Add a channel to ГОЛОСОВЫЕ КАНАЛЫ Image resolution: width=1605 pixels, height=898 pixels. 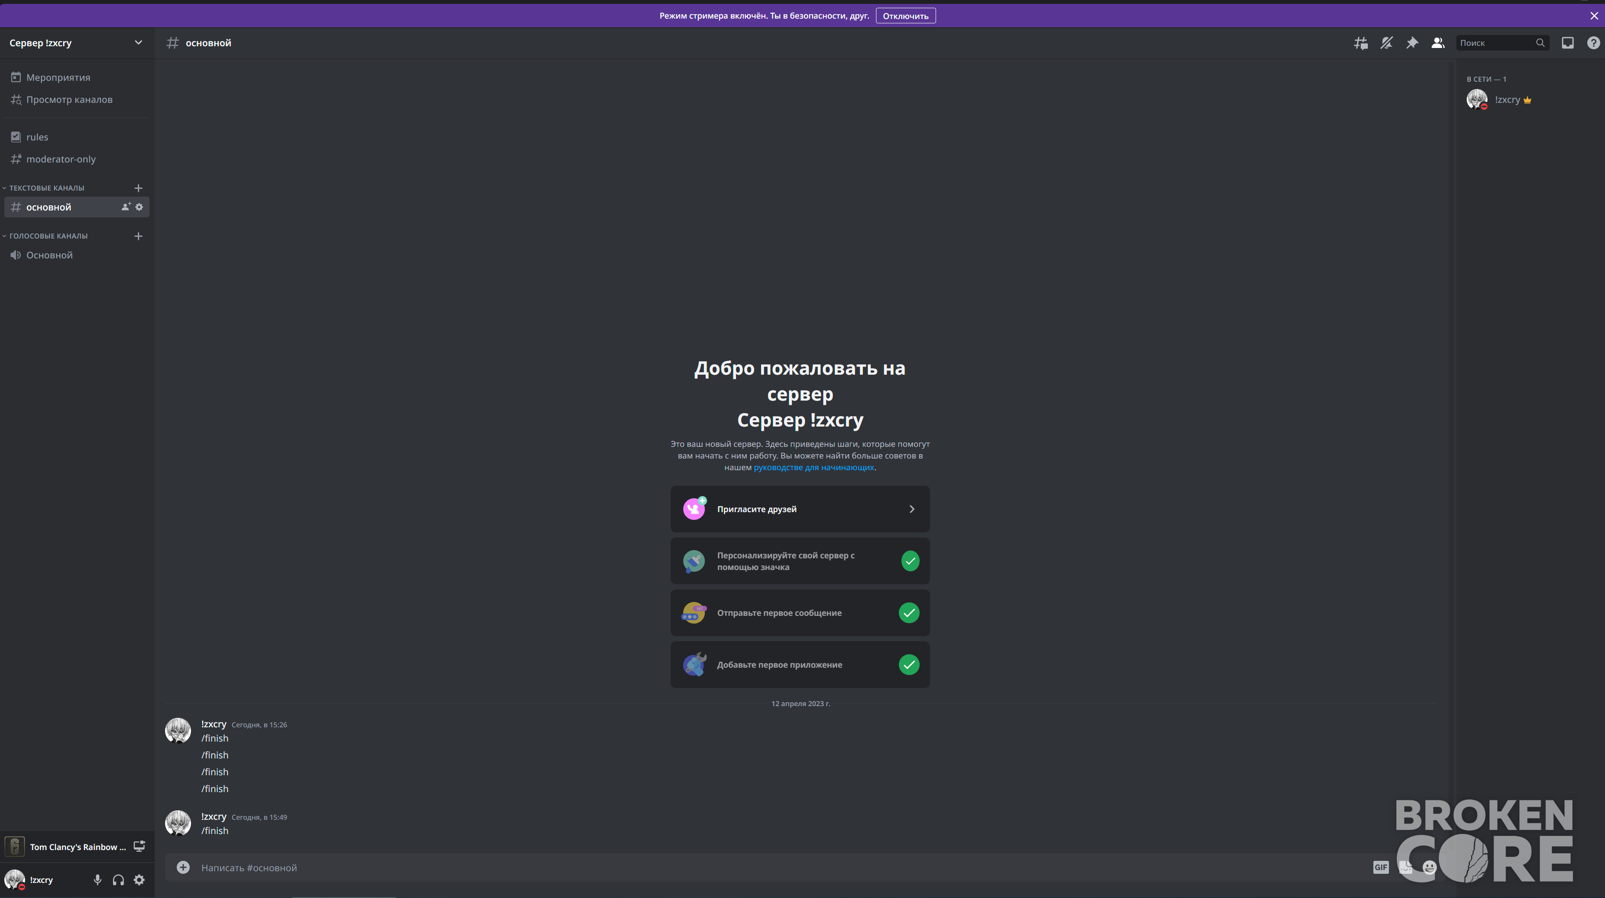point(138,236)
